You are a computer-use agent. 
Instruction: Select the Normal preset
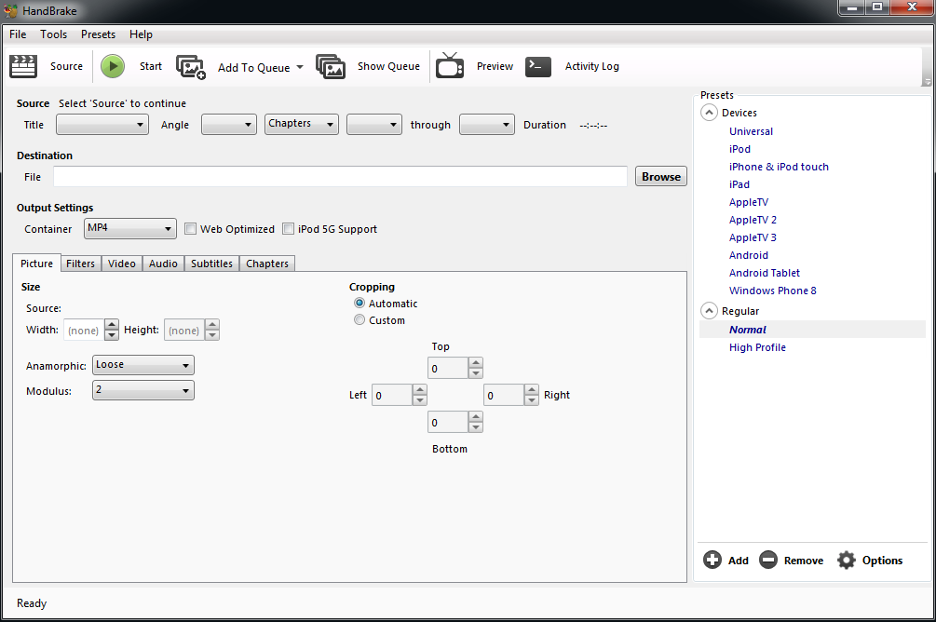747,330
